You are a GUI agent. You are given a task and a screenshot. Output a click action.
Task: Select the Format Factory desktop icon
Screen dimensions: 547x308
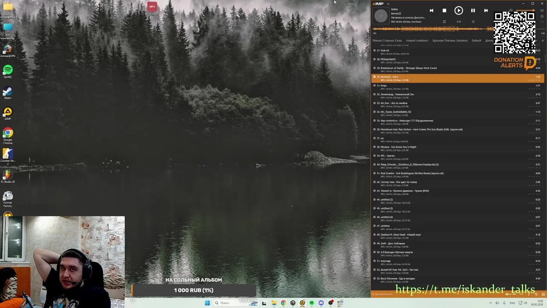pos(8,199)
